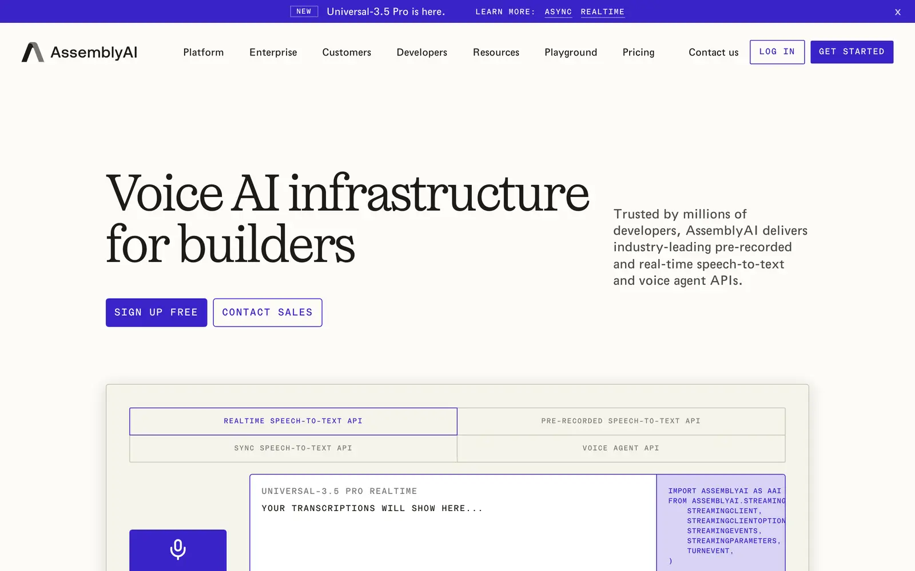
Task: Click the LOG IN button
Action: 777,52
